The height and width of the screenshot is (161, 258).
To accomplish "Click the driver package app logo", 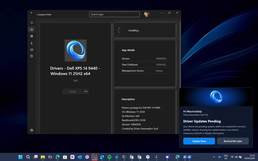I will click(x=76, y=50).
